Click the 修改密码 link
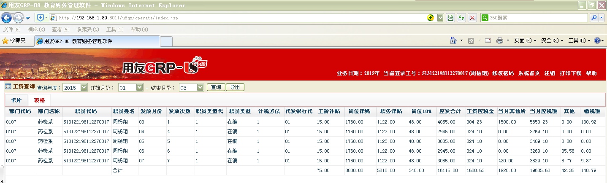Screen dimensions: 607x183 tap(503, 73)
